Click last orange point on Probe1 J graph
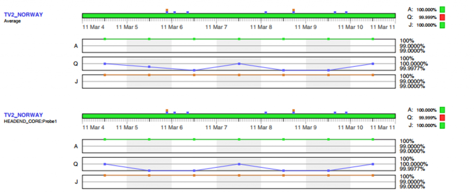The height and width of the screenshot is (194, 474). click(373, 176)
